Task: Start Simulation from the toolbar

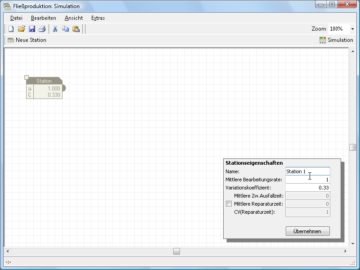Action: pos(336,40)
